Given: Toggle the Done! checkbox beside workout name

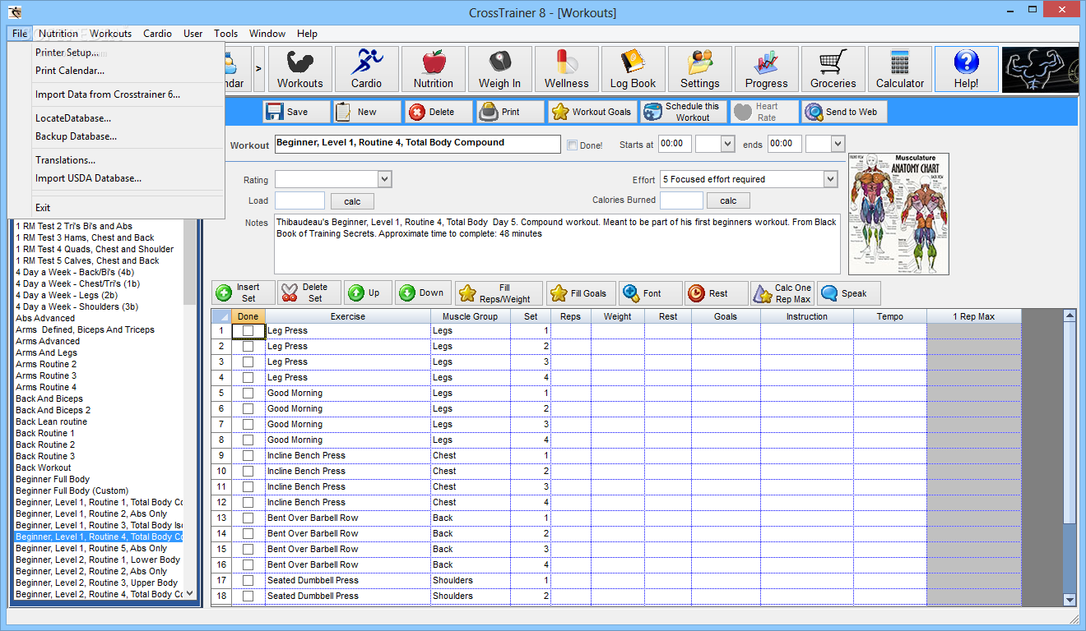Looking at the screenshot, I should [572, 145].
